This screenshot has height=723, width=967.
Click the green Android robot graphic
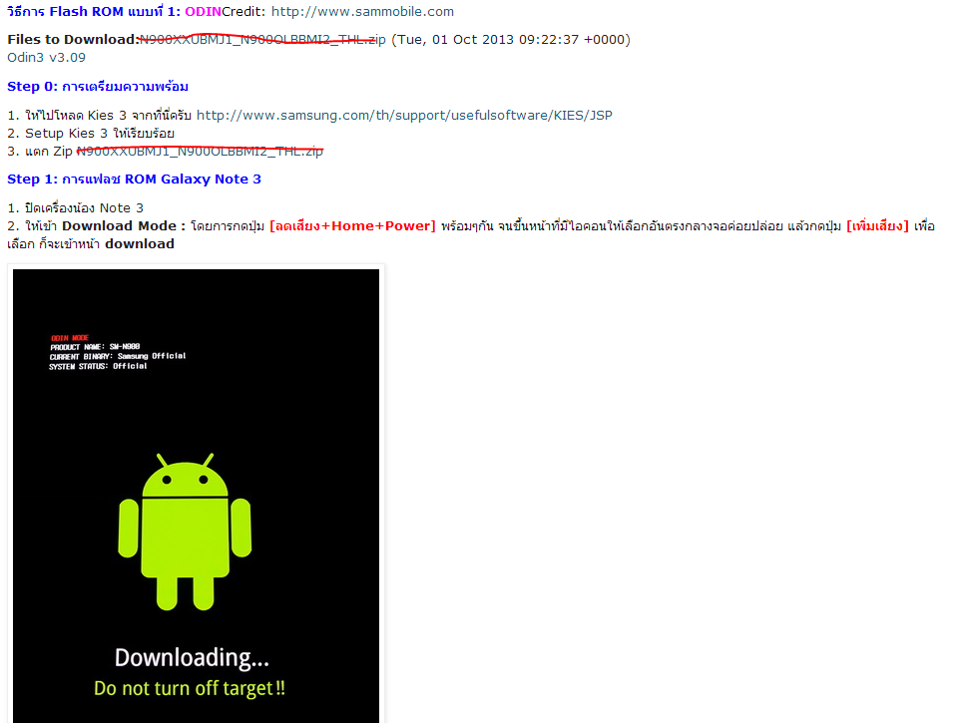185,532
